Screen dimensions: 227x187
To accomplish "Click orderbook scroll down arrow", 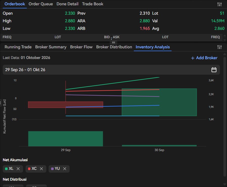I will [x=225, y=40].
